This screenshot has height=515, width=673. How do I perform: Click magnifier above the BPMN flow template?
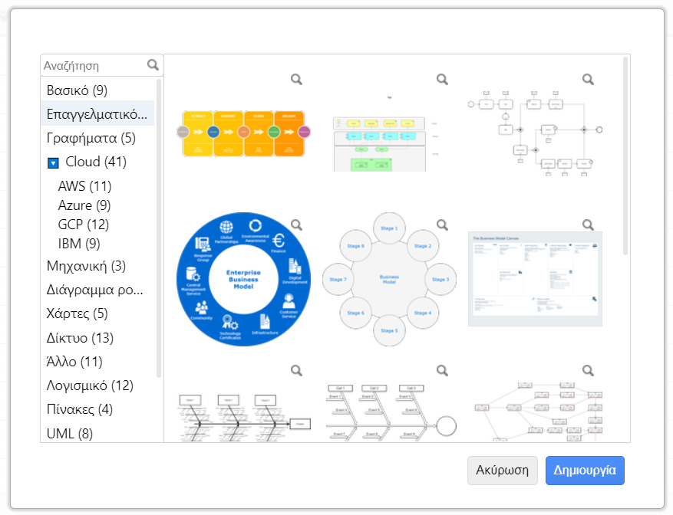click(x=588, y=80)
